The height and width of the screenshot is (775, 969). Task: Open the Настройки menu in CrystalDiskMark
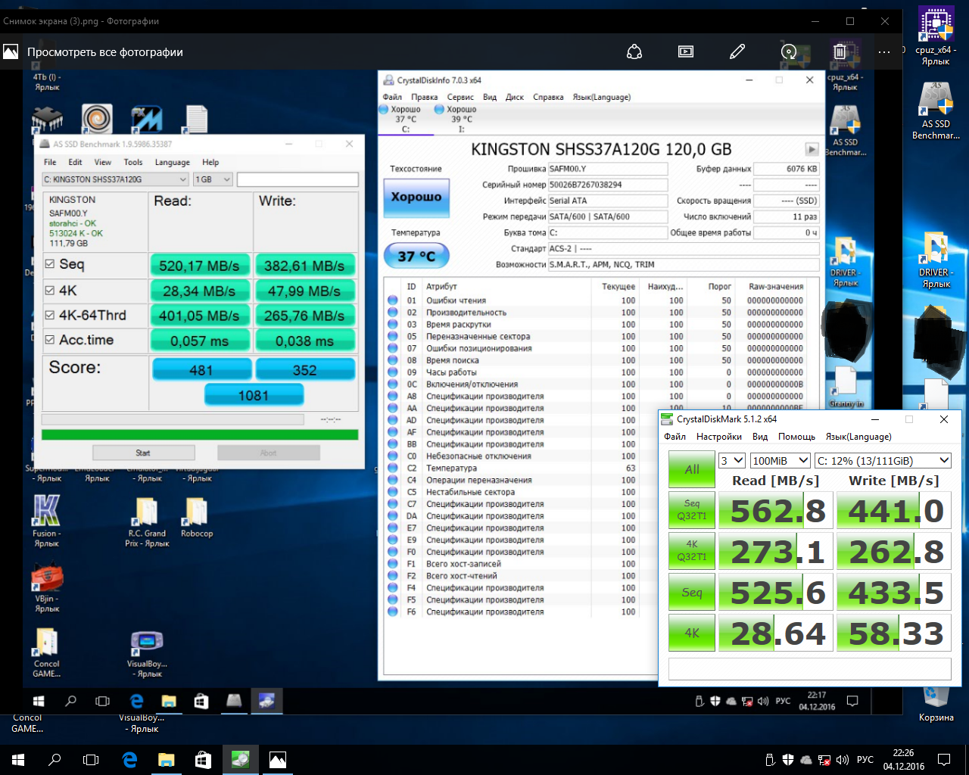pyautogui.click(x=719, y=437)
